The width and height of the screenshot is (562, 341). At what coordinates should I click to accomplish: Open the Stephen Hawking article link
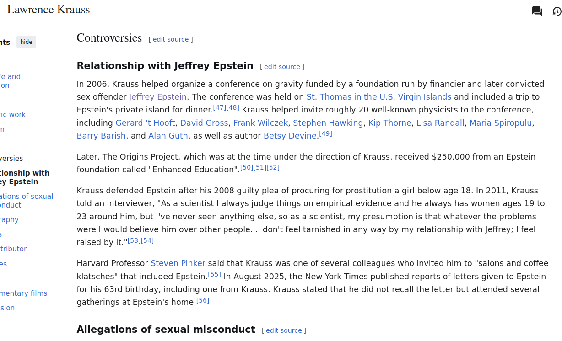click(328, 123)
